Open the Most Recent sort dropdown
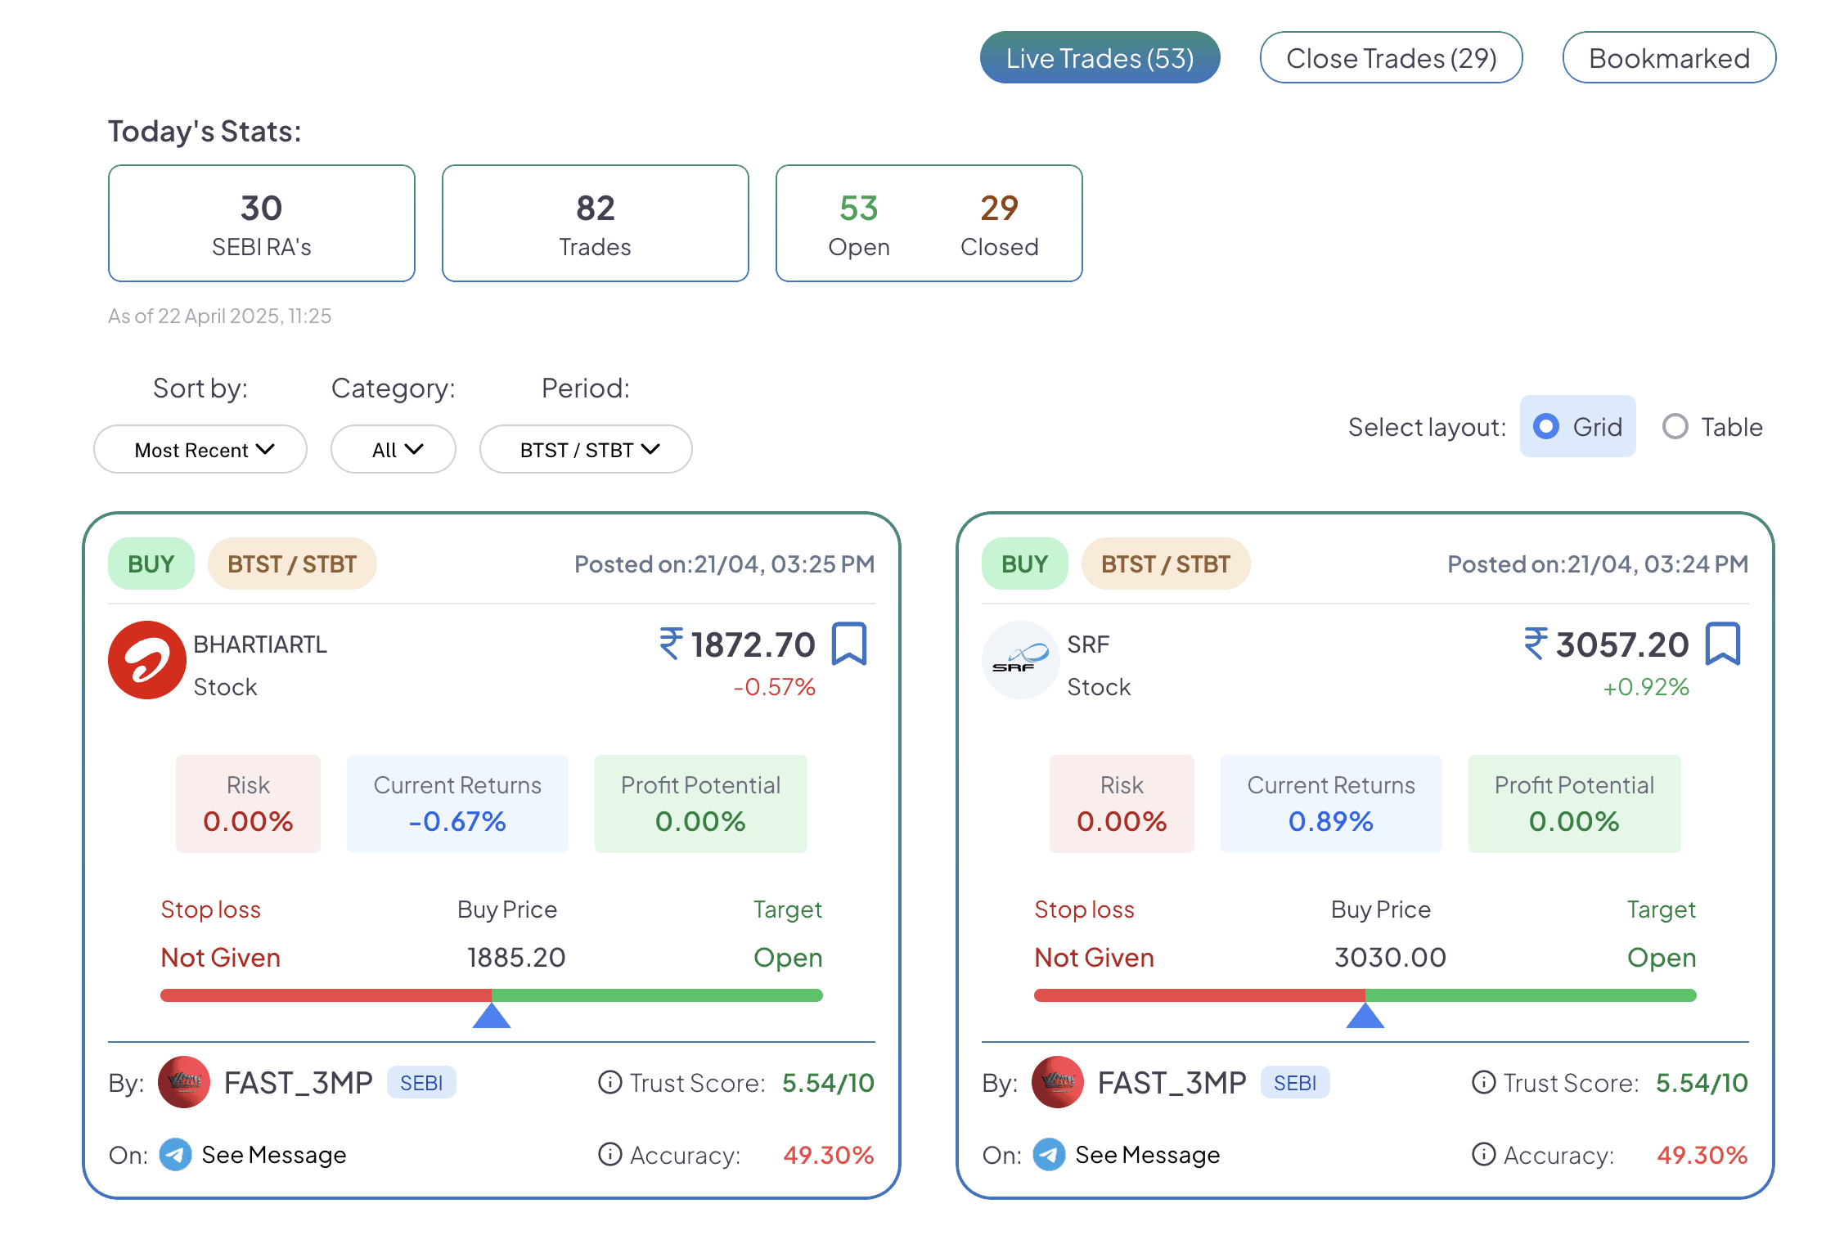 (x=200, y=449)
